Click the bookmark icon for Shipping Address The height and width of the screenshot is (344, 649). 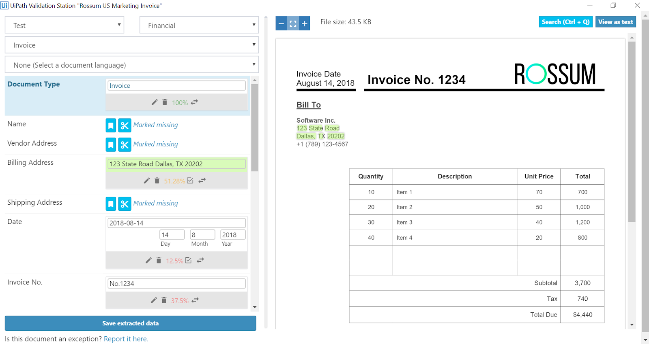point(111,204)
